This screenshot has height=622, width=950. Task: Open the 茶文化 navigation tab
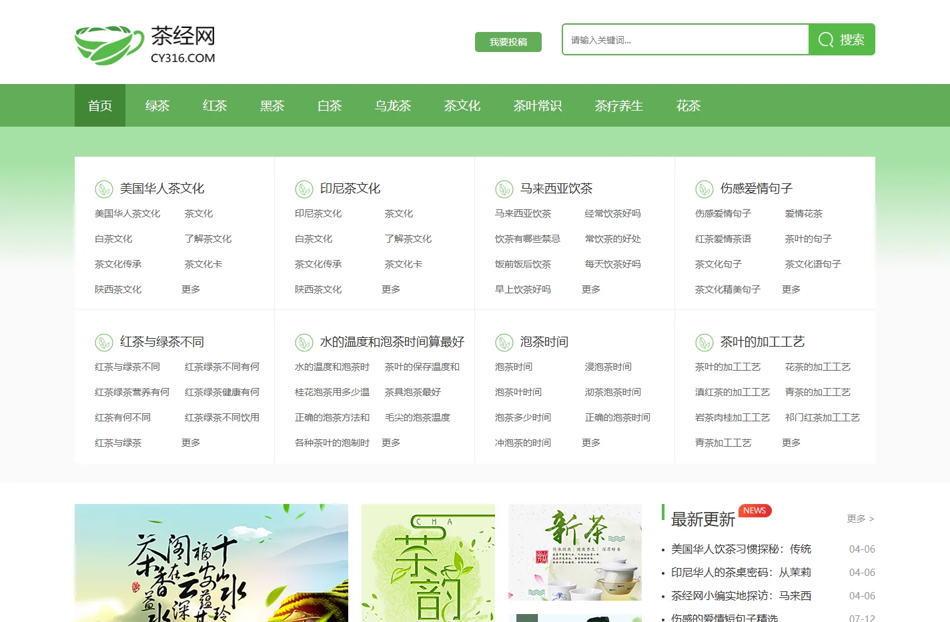462,105
